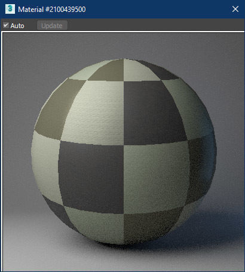Click the large dark checker square upper-right of sphere center
245x272 pixels.
154,112
